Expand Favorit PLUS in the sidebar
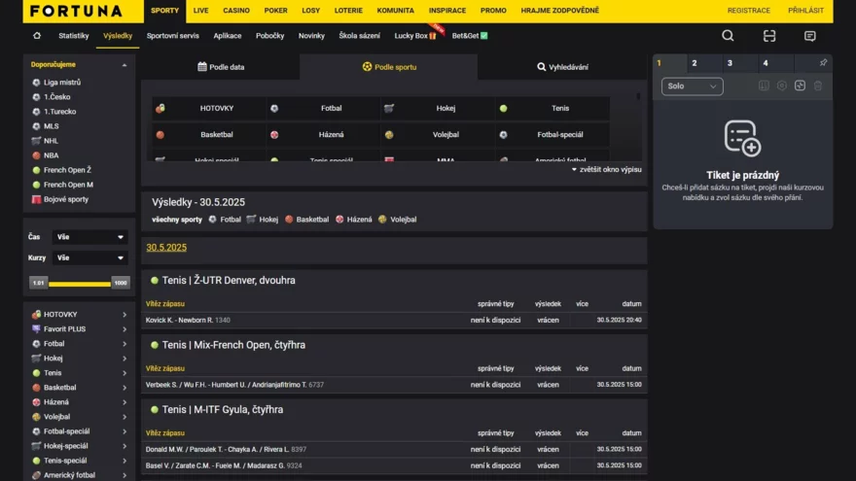The width and height of the screenshot is (856, 481). (125, 329)
